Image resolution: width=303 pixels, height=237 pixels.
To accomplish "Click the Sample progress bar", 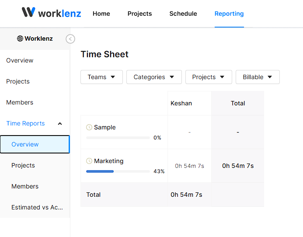I will (118, 138).
